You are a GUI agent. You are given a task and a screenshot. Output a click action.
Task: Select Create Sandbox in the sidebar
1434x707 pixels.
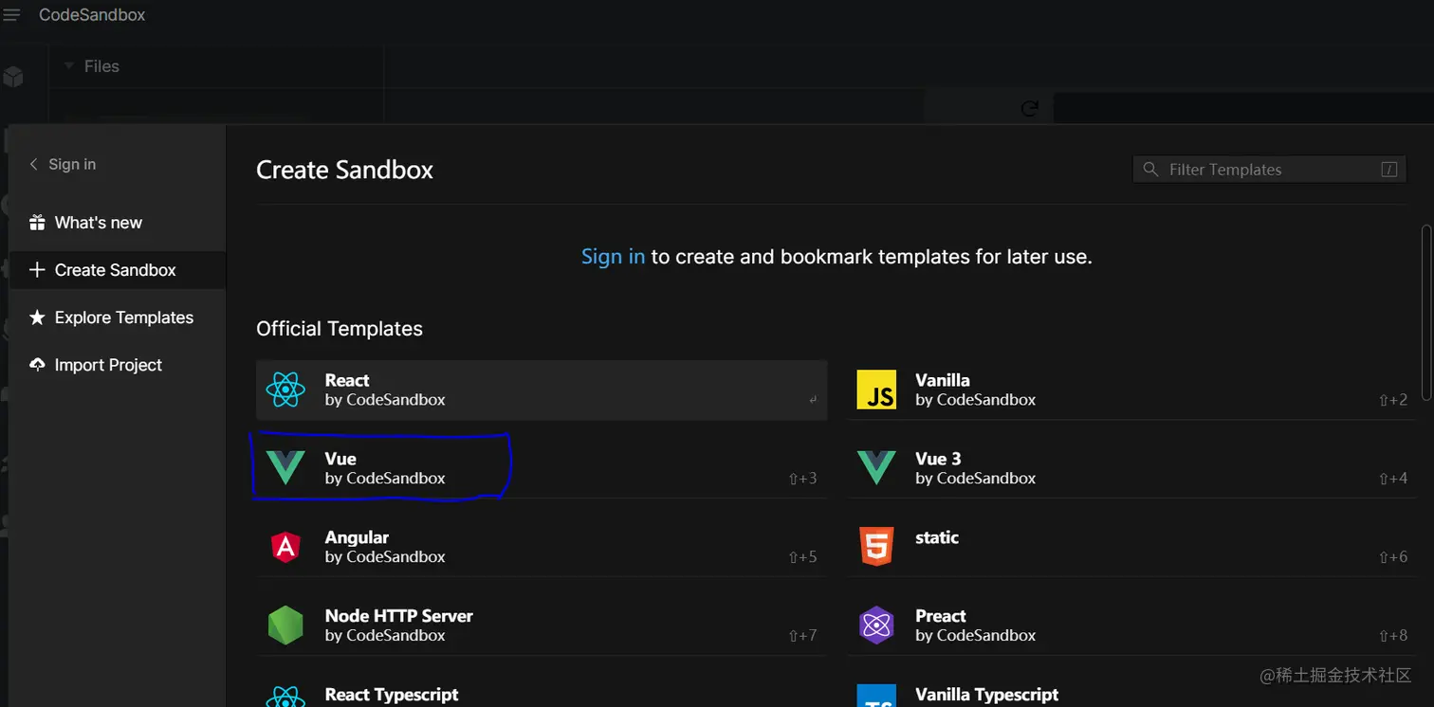(115, 270)
